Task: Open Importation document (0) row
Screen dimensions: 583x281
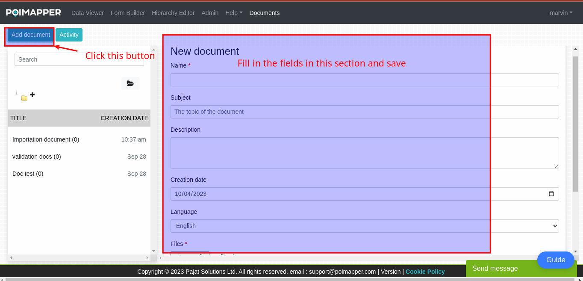Action: 79,139
